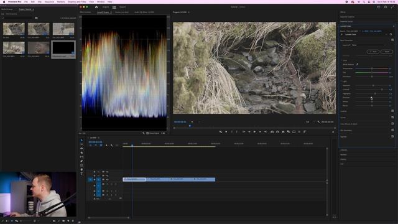Image resolution: width=398 pixels, height=224 pixels.
Task: Click the Home icon in header bar
Action: [x=96, y=7]
